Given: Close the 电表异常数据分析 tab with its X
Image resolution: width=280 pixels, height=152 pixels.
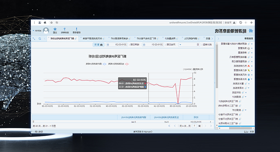Looking at the screenshot, I should [109, 38].
